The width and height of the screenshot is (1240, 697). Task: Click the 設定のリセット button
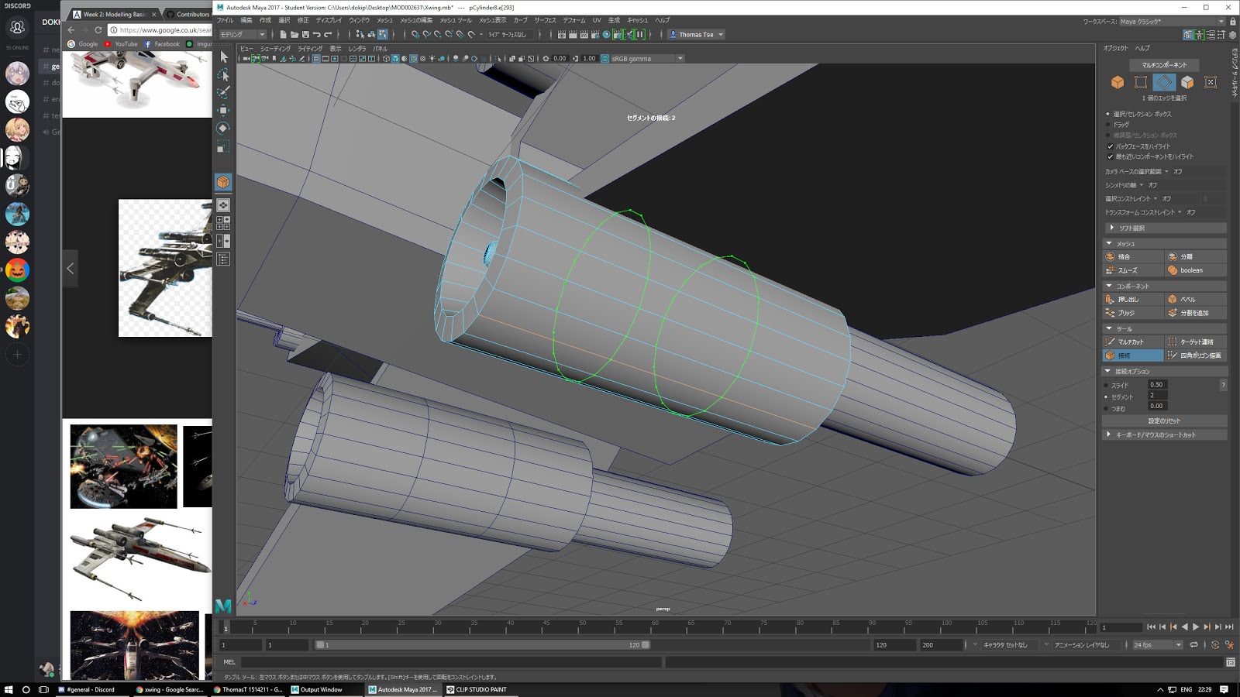[1162, 421]
